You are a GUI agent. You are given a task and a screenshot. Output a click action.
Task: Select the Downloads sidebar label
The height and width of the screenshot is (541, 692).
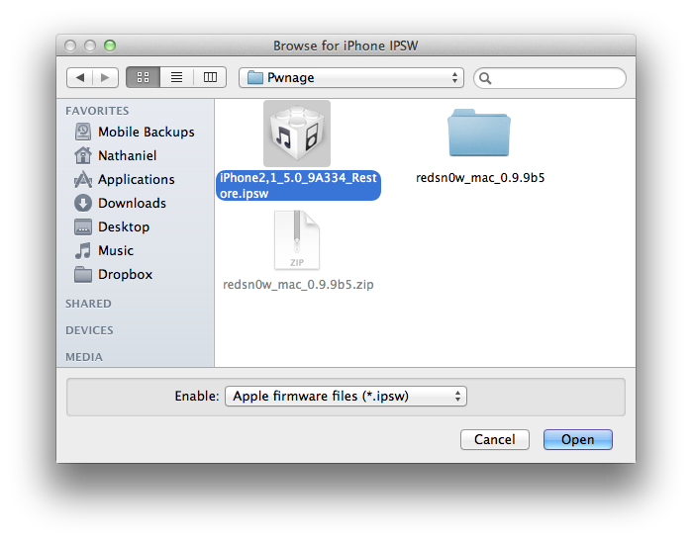[x=132, y=204]
